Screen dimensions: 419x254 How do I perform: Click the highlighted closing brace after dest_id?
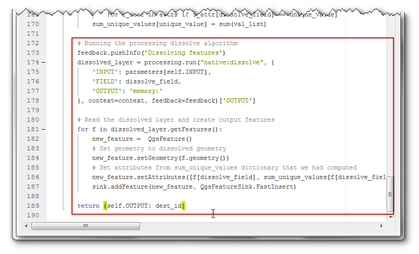[x=184, y=206]
